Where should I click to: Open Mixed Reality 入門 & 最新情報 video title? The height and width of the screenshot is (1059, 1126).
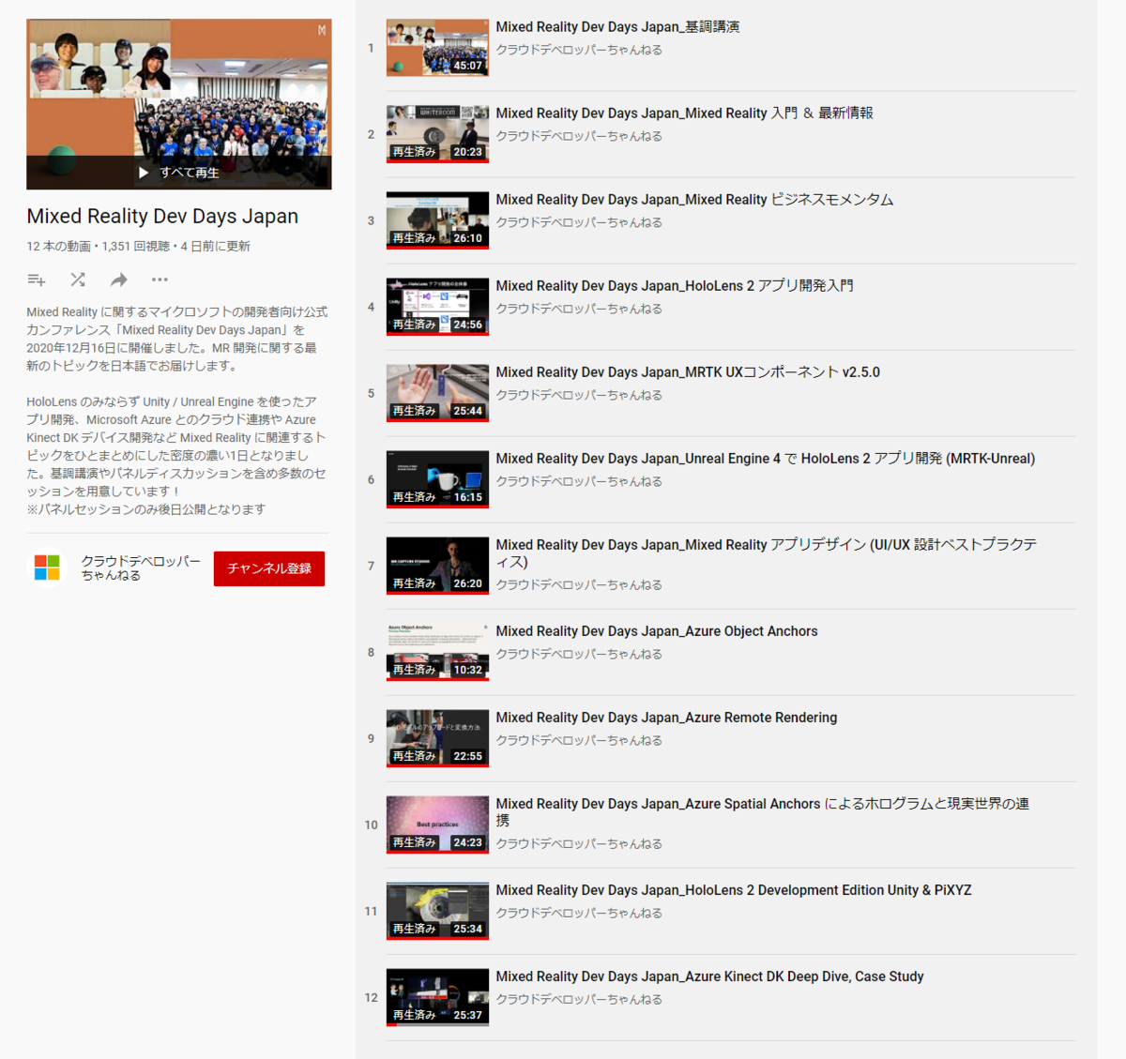684,113
